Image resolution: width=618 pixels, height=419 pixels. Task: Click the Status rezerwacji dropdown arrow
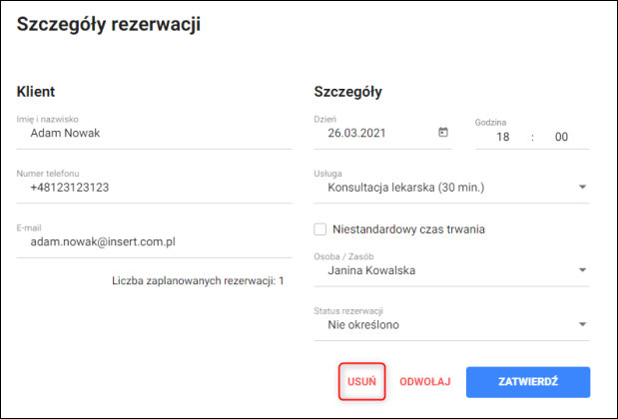pyautogui.click(x=582, y=324)
